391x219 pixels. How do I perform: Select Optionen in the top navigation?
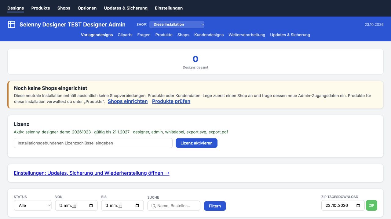87,8
